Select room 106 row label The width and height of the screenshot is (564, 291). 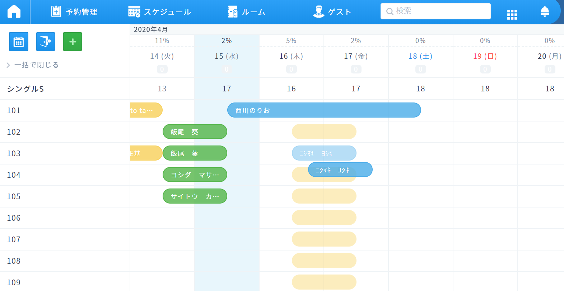pyautogui.click(x=14, y=218)
